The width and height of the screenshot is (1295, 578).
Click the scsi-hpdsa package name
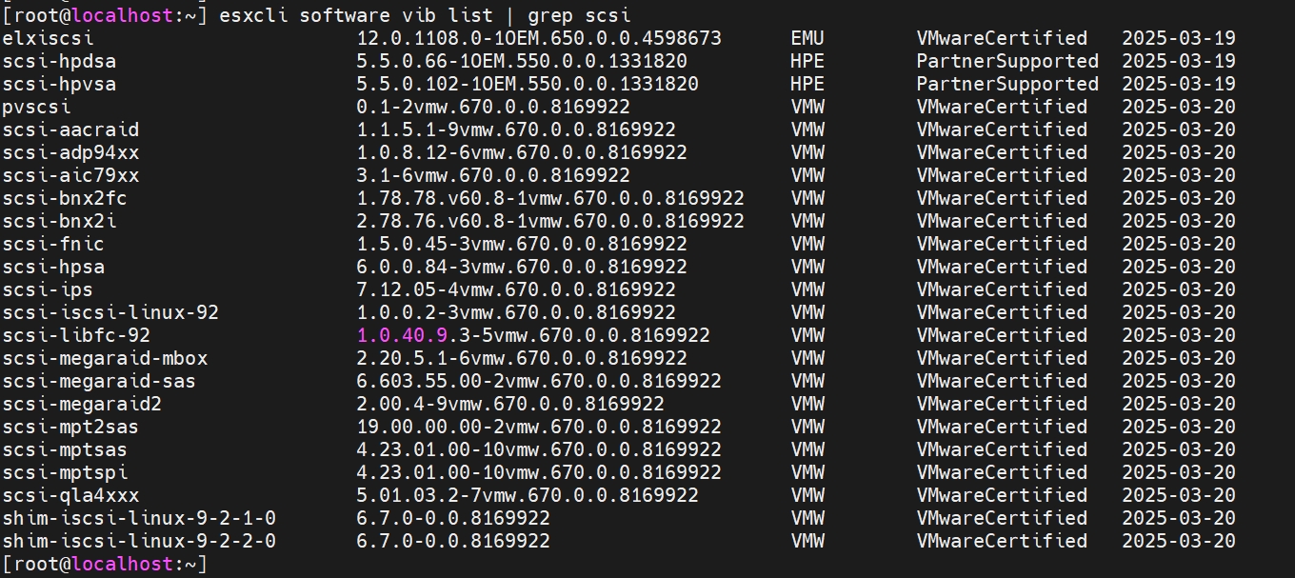[59, 61]
